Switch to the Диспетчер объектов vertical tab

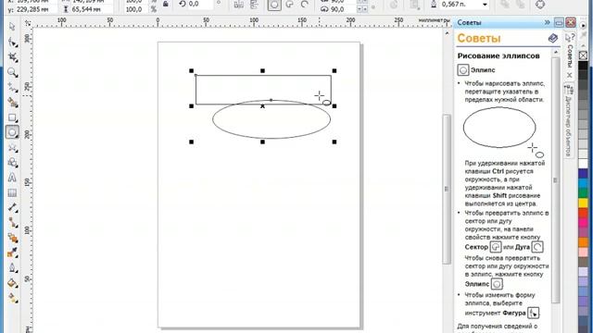coord(568,121)
